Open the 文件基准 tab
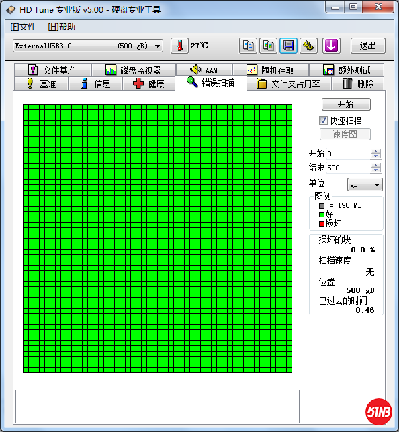399x432 pixels. pyautogui.click(x=52, y=70)
